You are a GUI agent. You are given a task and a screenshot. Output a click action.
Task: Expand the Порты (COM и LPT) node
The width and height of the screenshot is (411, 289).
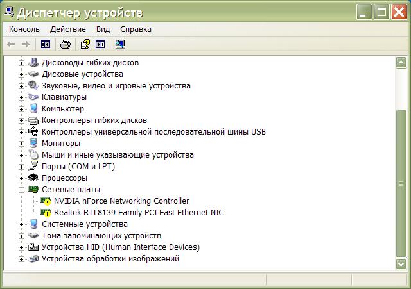pyautogui.click(x=21, y=167)
